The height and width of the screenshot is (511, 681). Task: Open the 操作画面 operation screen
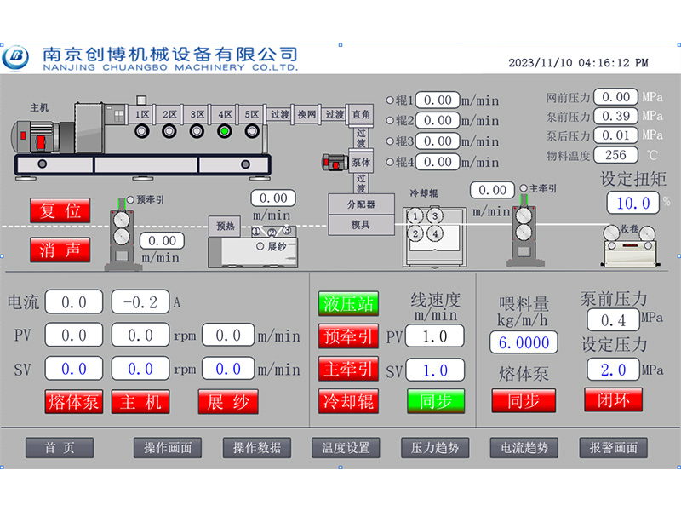[168, 448]
